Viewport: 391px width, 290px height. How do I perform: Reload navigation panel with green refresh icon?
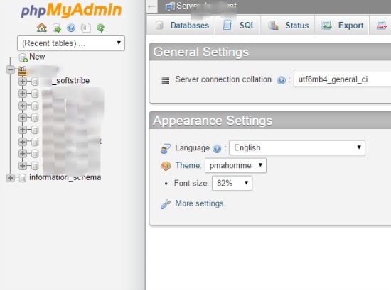tap(100, 28)
